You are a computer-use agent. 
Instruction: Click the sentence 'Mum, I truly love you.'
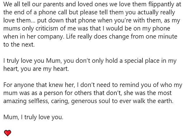[x=33, y=117]
